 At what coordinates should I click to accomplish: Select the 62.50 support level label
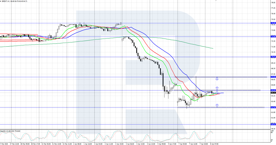point(273,108)
